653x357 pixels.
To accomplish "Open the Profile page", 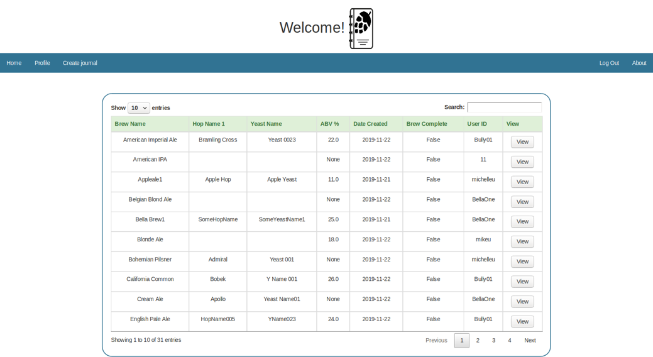I will pos(42,63).
